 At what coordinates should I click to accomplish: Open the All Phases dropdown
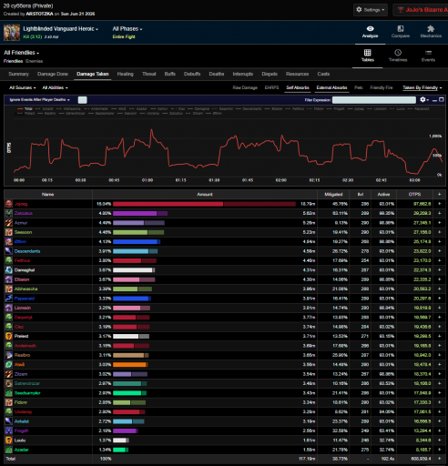127,29
